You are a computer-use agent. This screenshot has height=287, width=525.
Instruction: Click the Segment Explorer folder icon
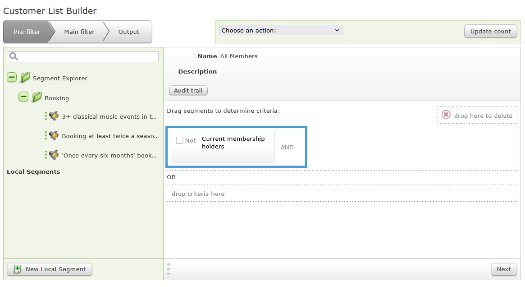coord(25,78)
